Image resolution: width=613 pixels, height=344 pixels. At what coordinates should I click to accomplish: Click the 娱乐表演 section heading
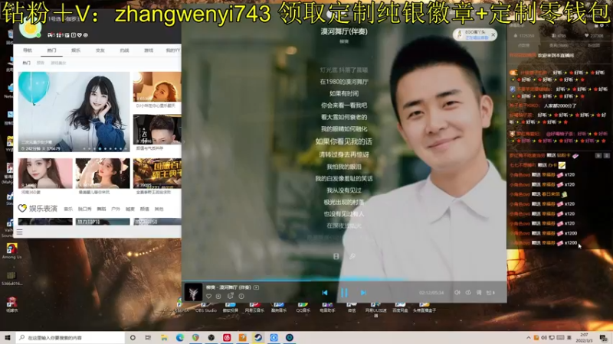click(43, 209)
